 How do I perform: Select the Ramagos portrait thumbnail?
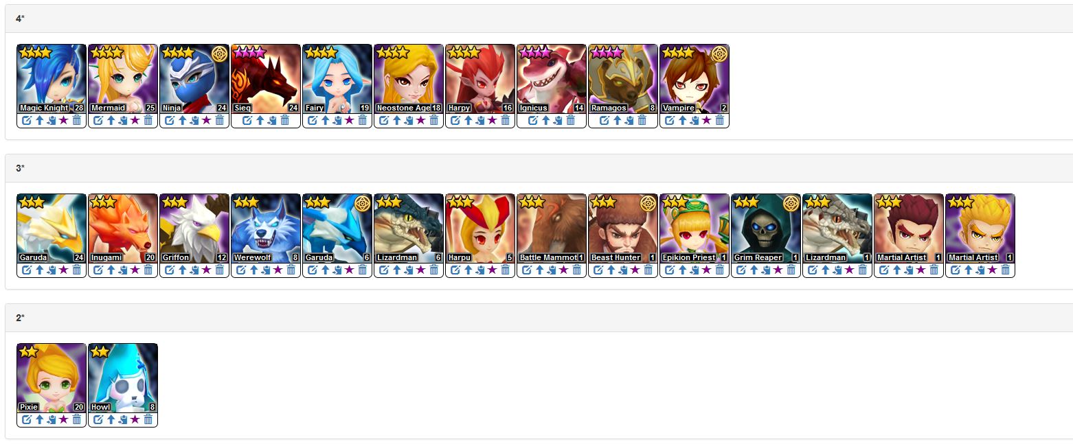pos(623,79)
